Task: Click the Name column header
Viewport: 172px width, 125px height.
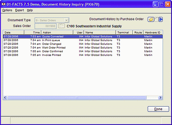Action: 100,33
